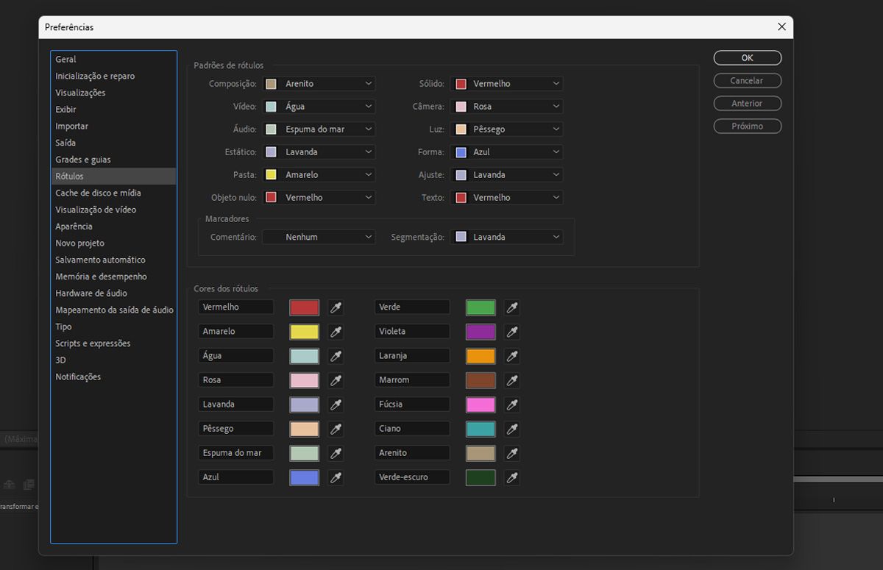The width and height of the screenshot is (883, 570).
Task: Go to Inicialização e reparo preferences
Action: coord(113,76)
